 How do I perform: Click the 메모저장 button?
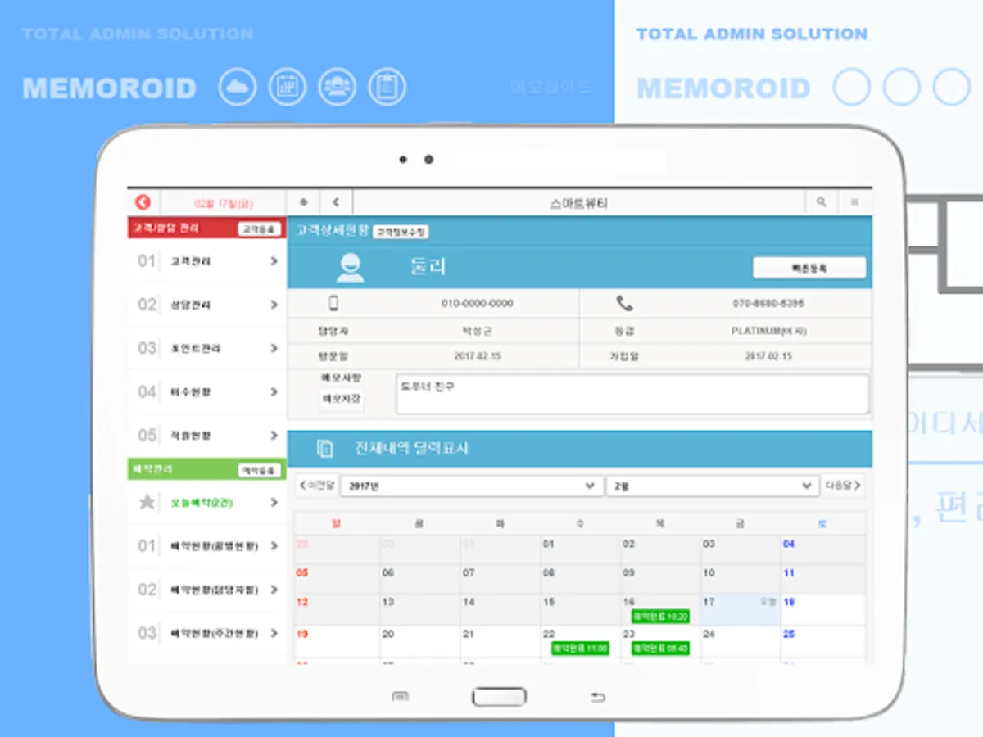[342, 400]
